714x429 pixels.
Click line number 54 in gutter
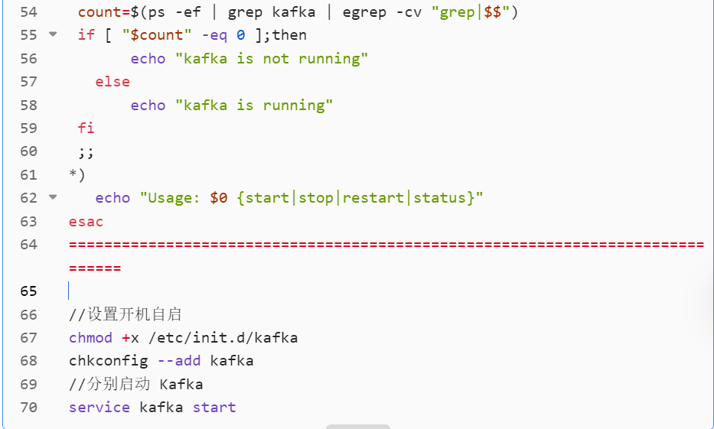(28, 12)
